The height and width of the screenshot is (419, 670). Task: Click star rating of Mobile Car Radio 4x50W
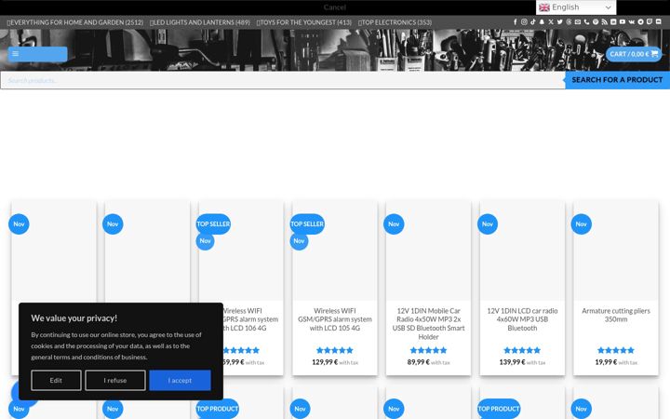(428, 350)
